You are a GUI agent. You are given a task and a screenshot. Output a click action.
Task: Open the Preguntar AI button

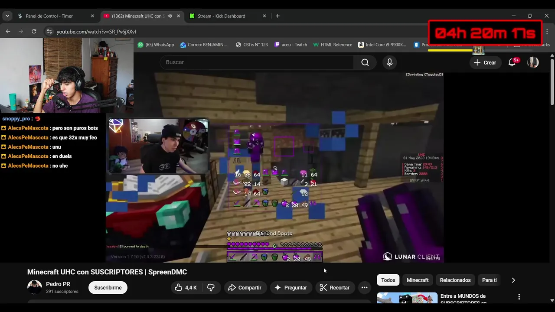(x=291, y=287)
